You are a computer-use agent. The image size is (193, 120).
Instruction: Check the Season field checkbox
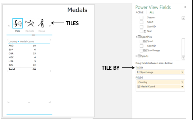142,17
